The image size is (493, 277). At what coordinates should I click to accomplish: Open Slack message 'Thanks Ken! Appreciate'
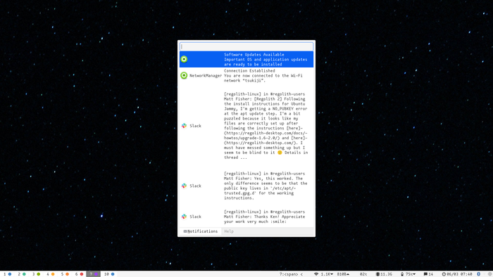click(264, 217)
